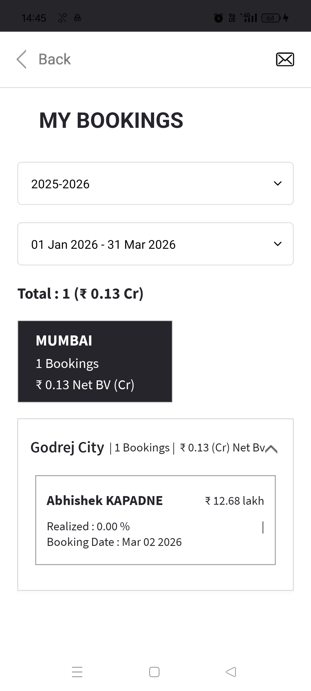Image resolution: width=311 pixels, height=691 pixels.
Task: Open the 01 Jan 2026 date range dropdown
Action: tap(155, 244)
